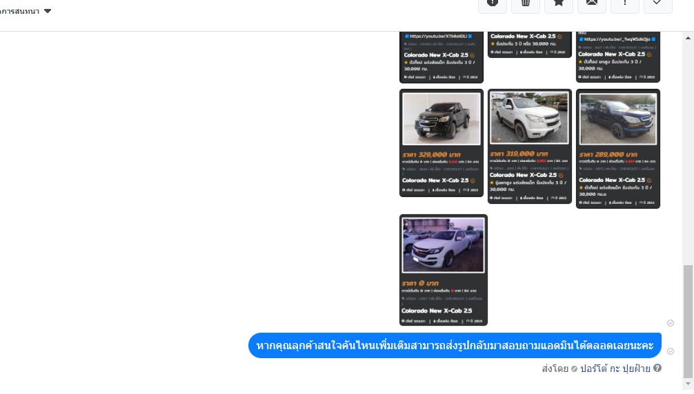Click the youtu.be/XTbI link in top-left card

[x=438, y=37]
